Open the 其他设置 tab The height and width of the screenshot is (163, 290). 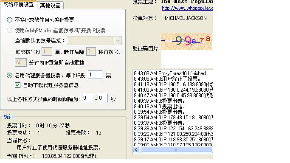point(50,5)
